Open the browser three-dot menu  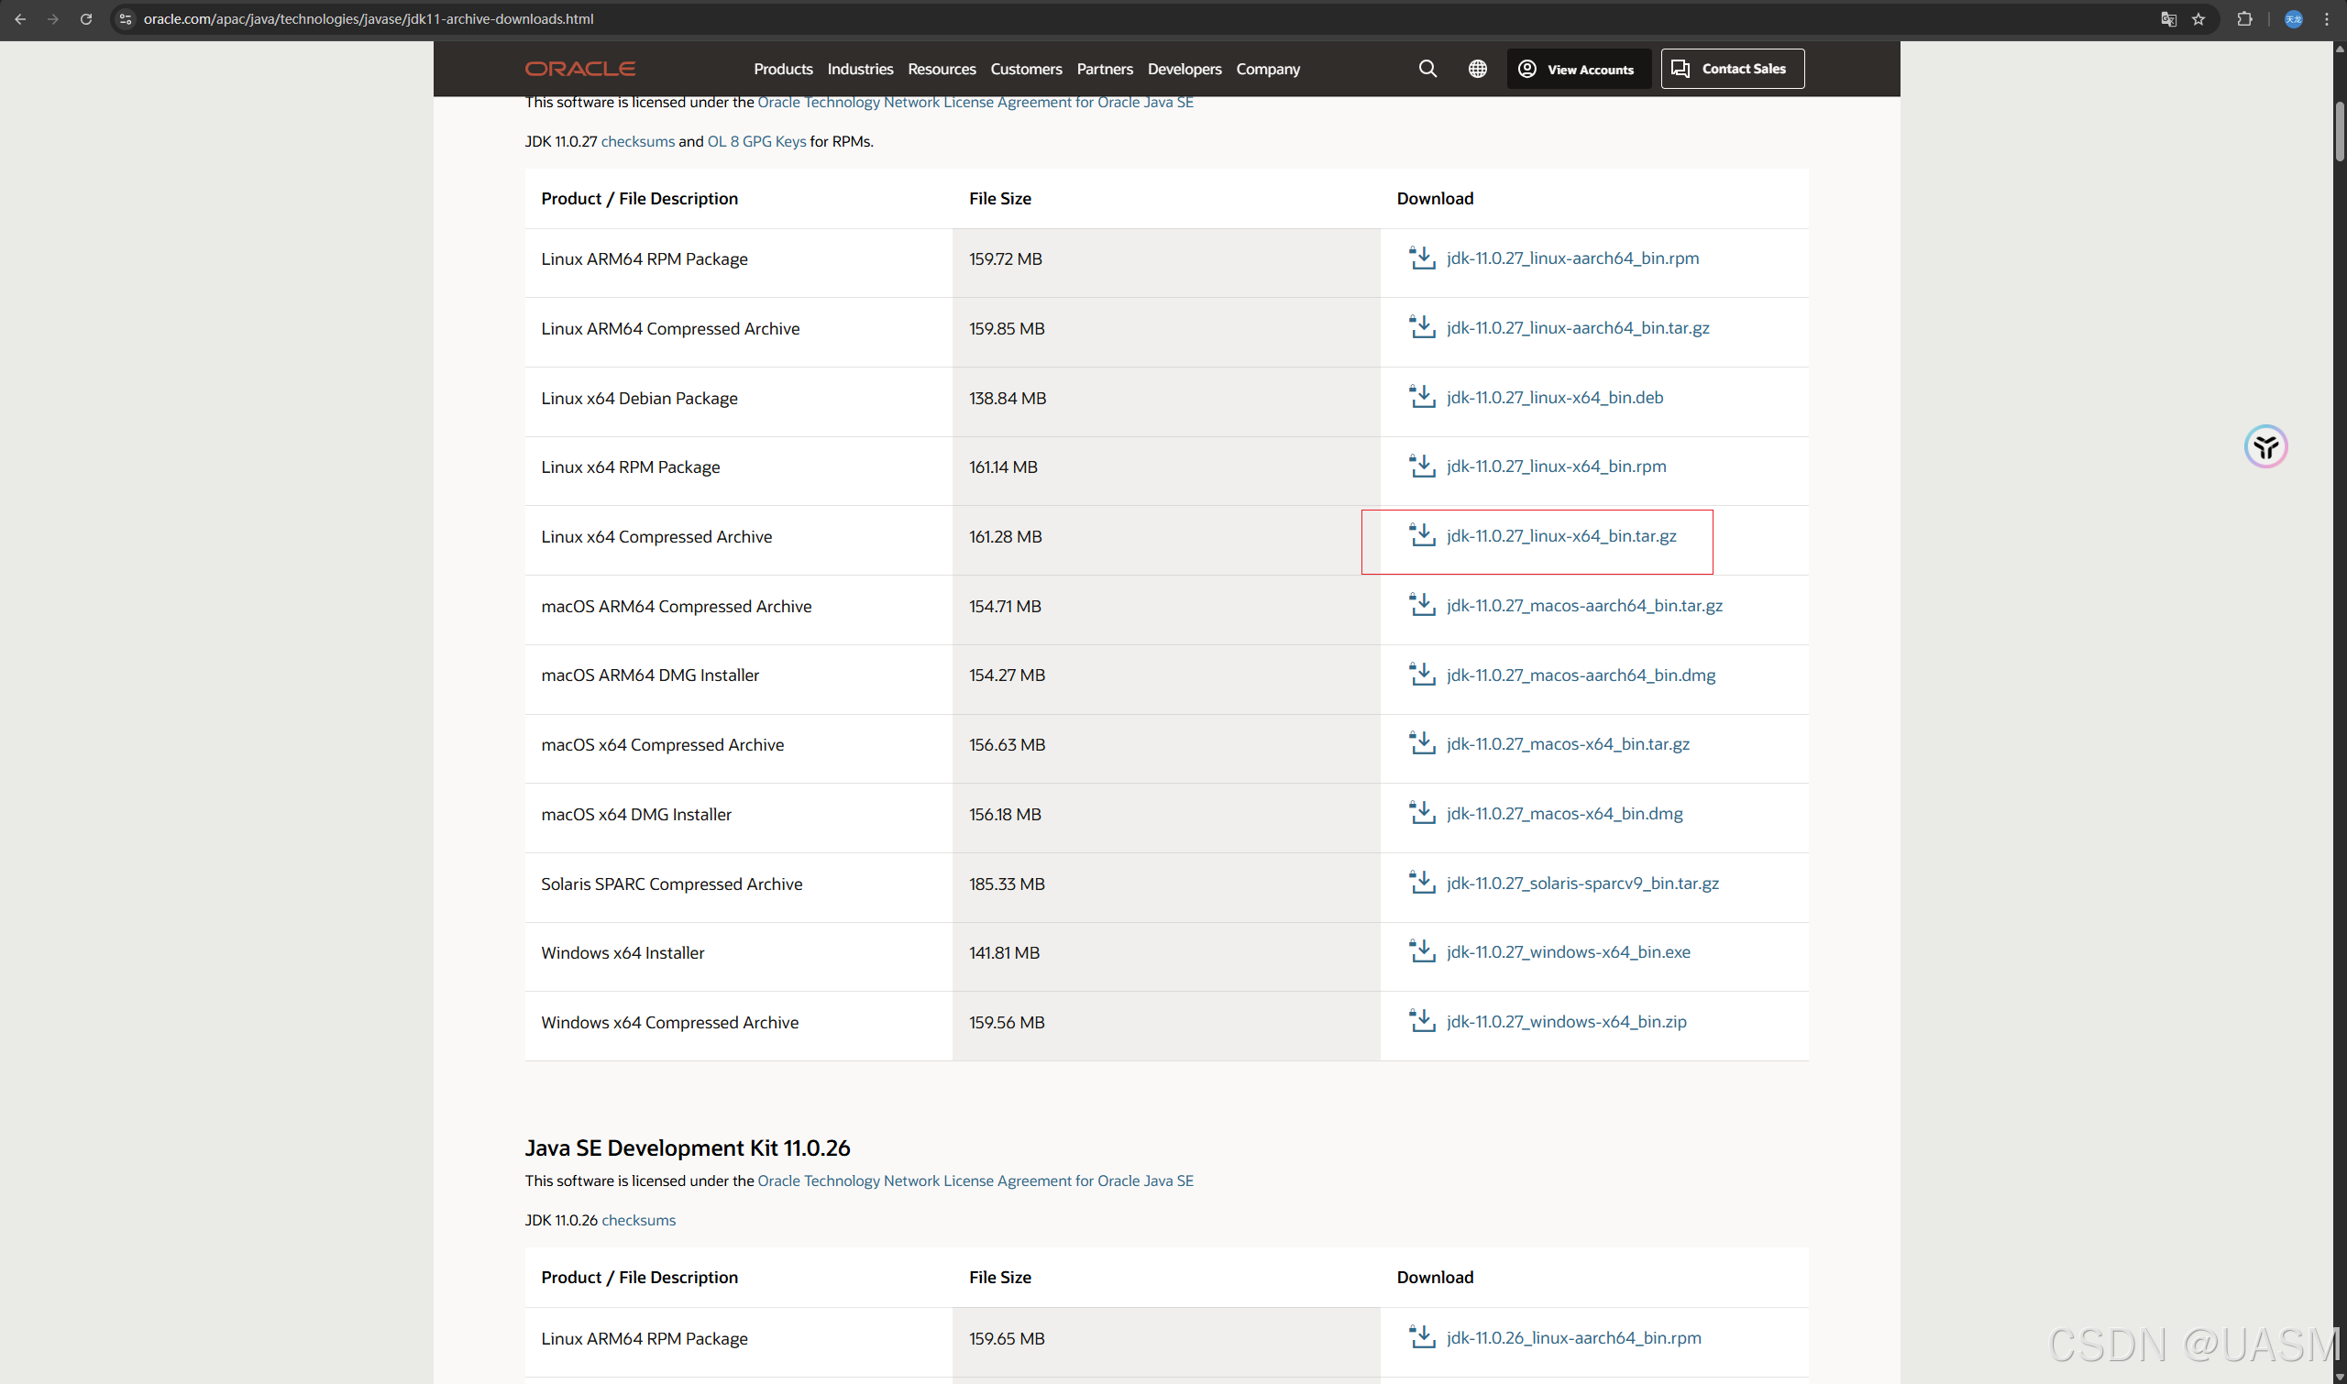2327,18
